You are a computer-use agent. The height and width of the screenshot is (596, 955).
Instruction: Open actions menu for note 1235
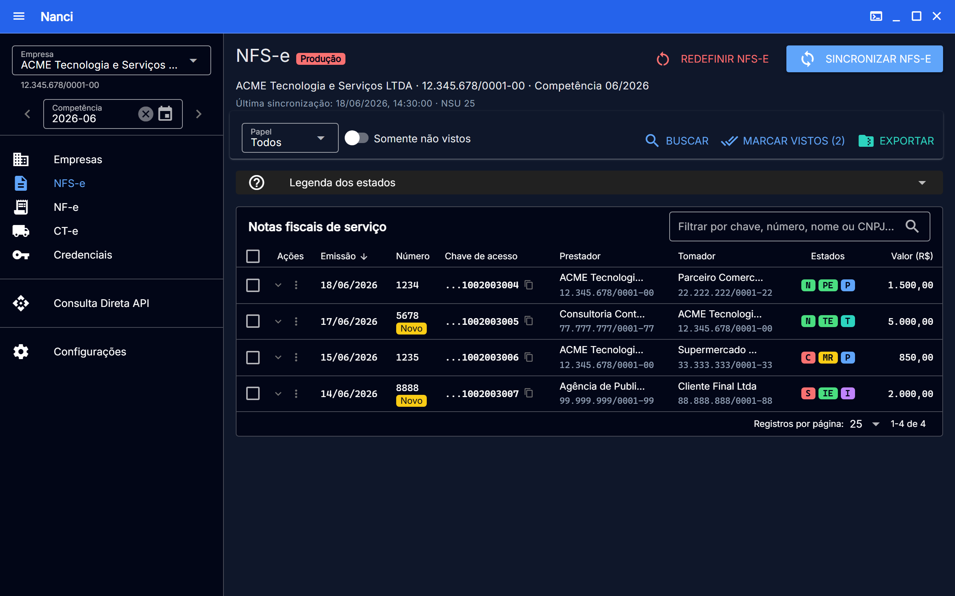point(296,357)
